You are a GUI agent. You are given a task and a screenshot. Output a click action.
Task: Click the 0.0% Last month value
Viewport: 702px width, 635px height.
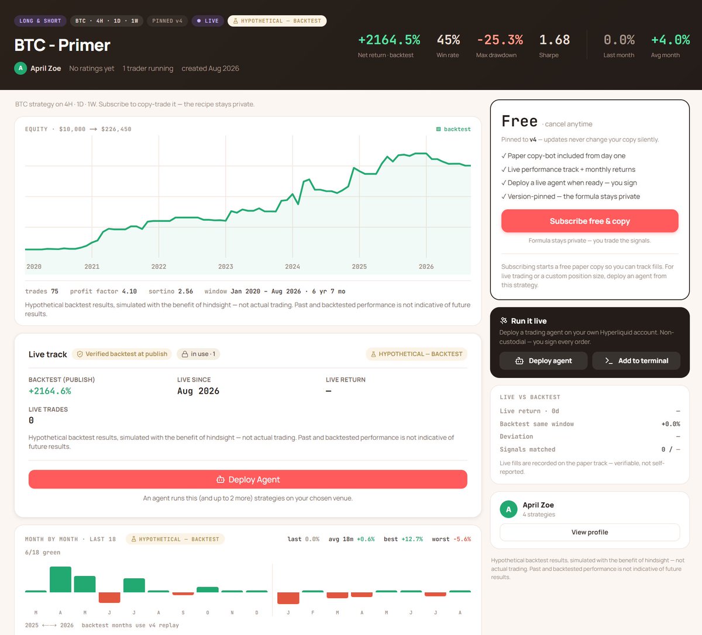619,40
